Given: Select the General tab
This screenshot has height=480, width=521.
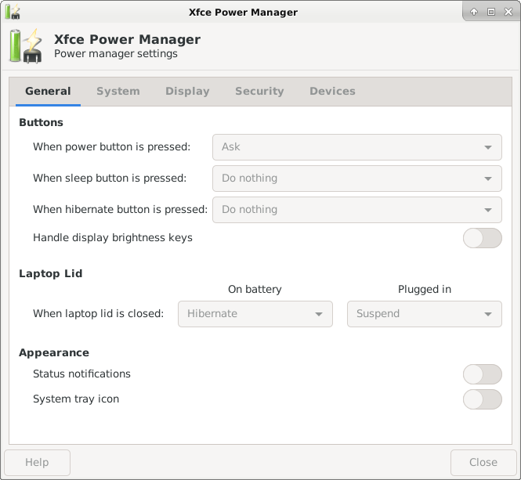Looking at the screenshot, I should (x=48, y=92).
